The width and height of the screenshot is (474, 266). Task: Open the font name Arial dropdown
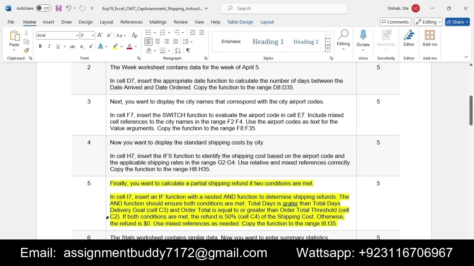coord(77,35)
